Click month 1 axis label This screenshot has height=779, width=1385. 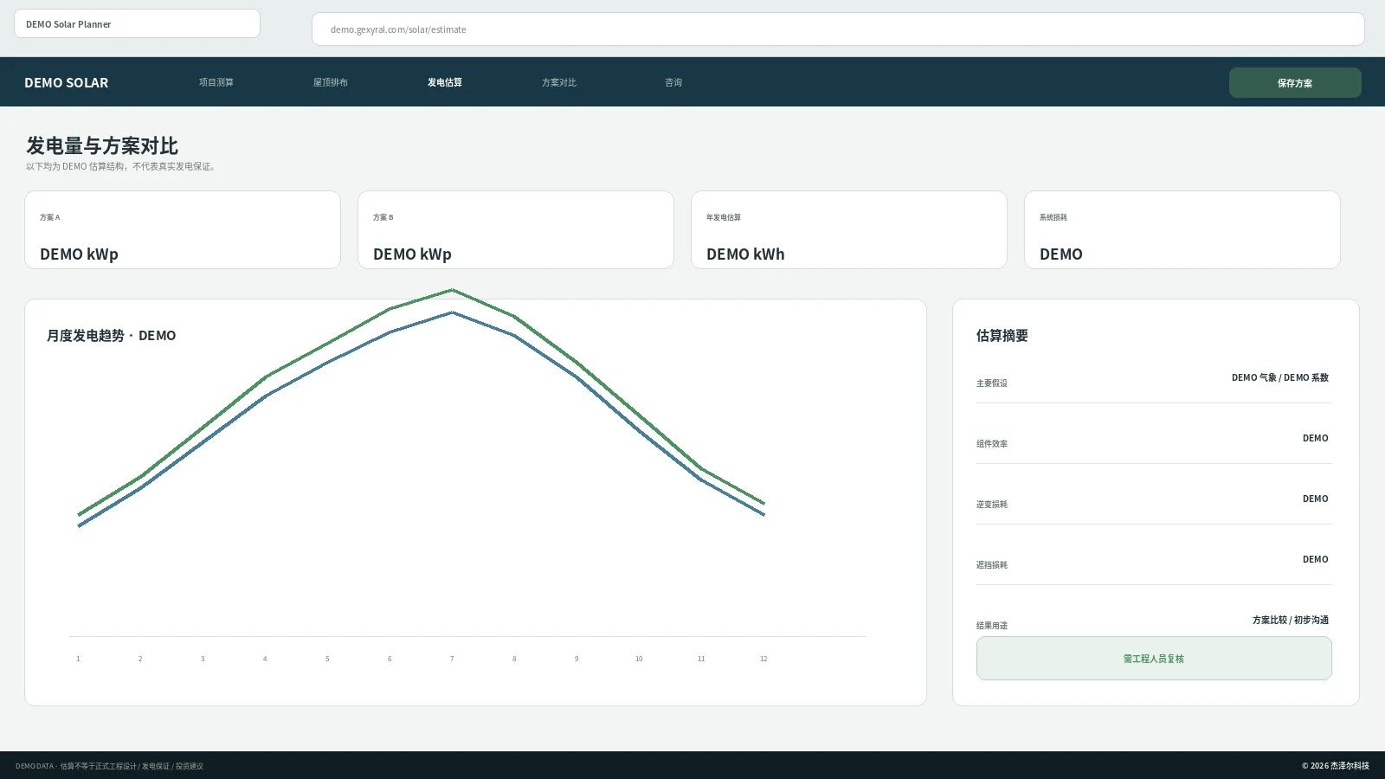[78, 660]
